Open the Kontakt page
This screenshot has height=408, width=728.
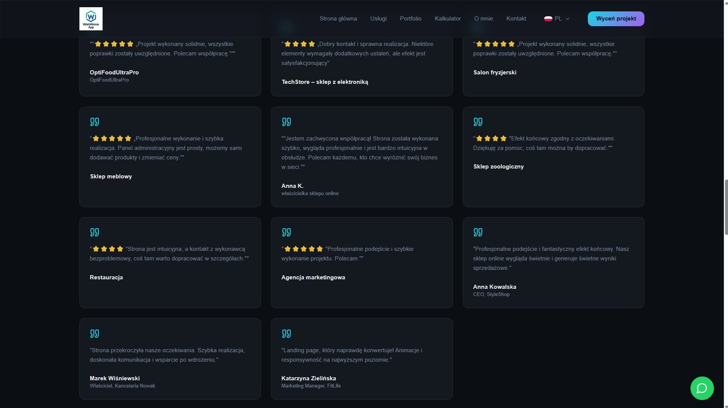[516, 19]
